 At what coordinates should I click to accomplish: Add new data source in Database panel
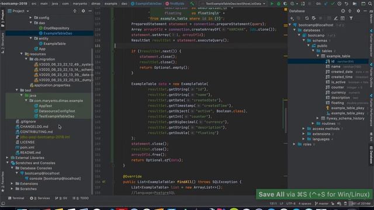point(292,18)
